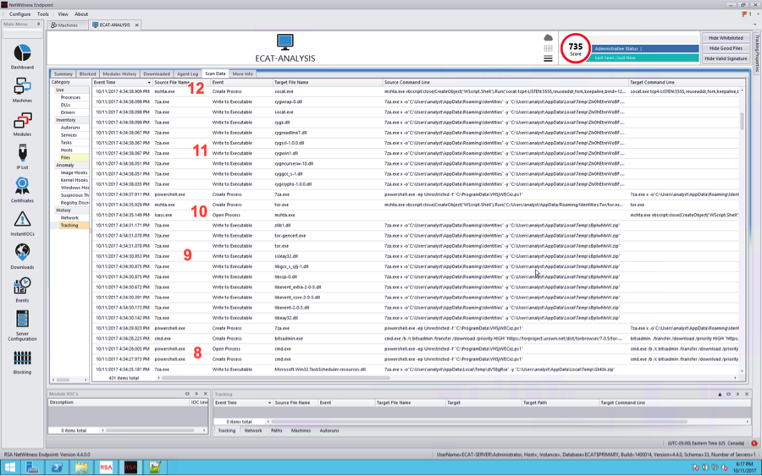Open the Downloads sidebar icon

[22, 255]
